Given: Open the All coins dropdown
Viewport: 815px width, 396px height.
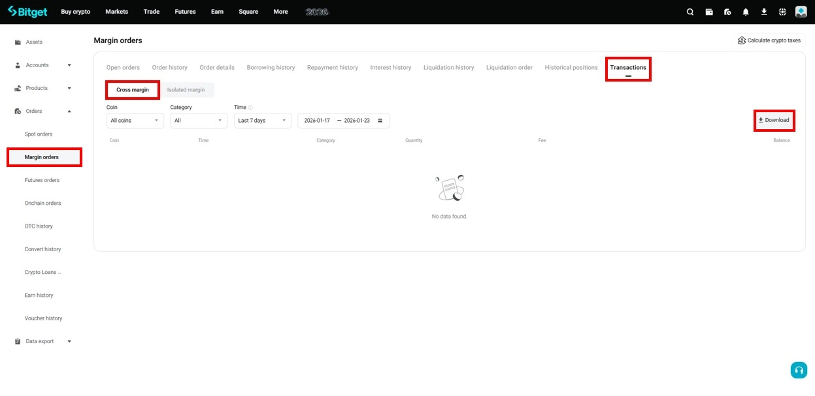Looking at the screenshot, I should (135, 121).
